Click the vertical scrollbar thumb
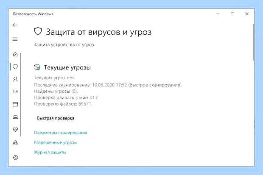Image resolution: width=263 pixels, height=175 pixels. pos(253,43)
